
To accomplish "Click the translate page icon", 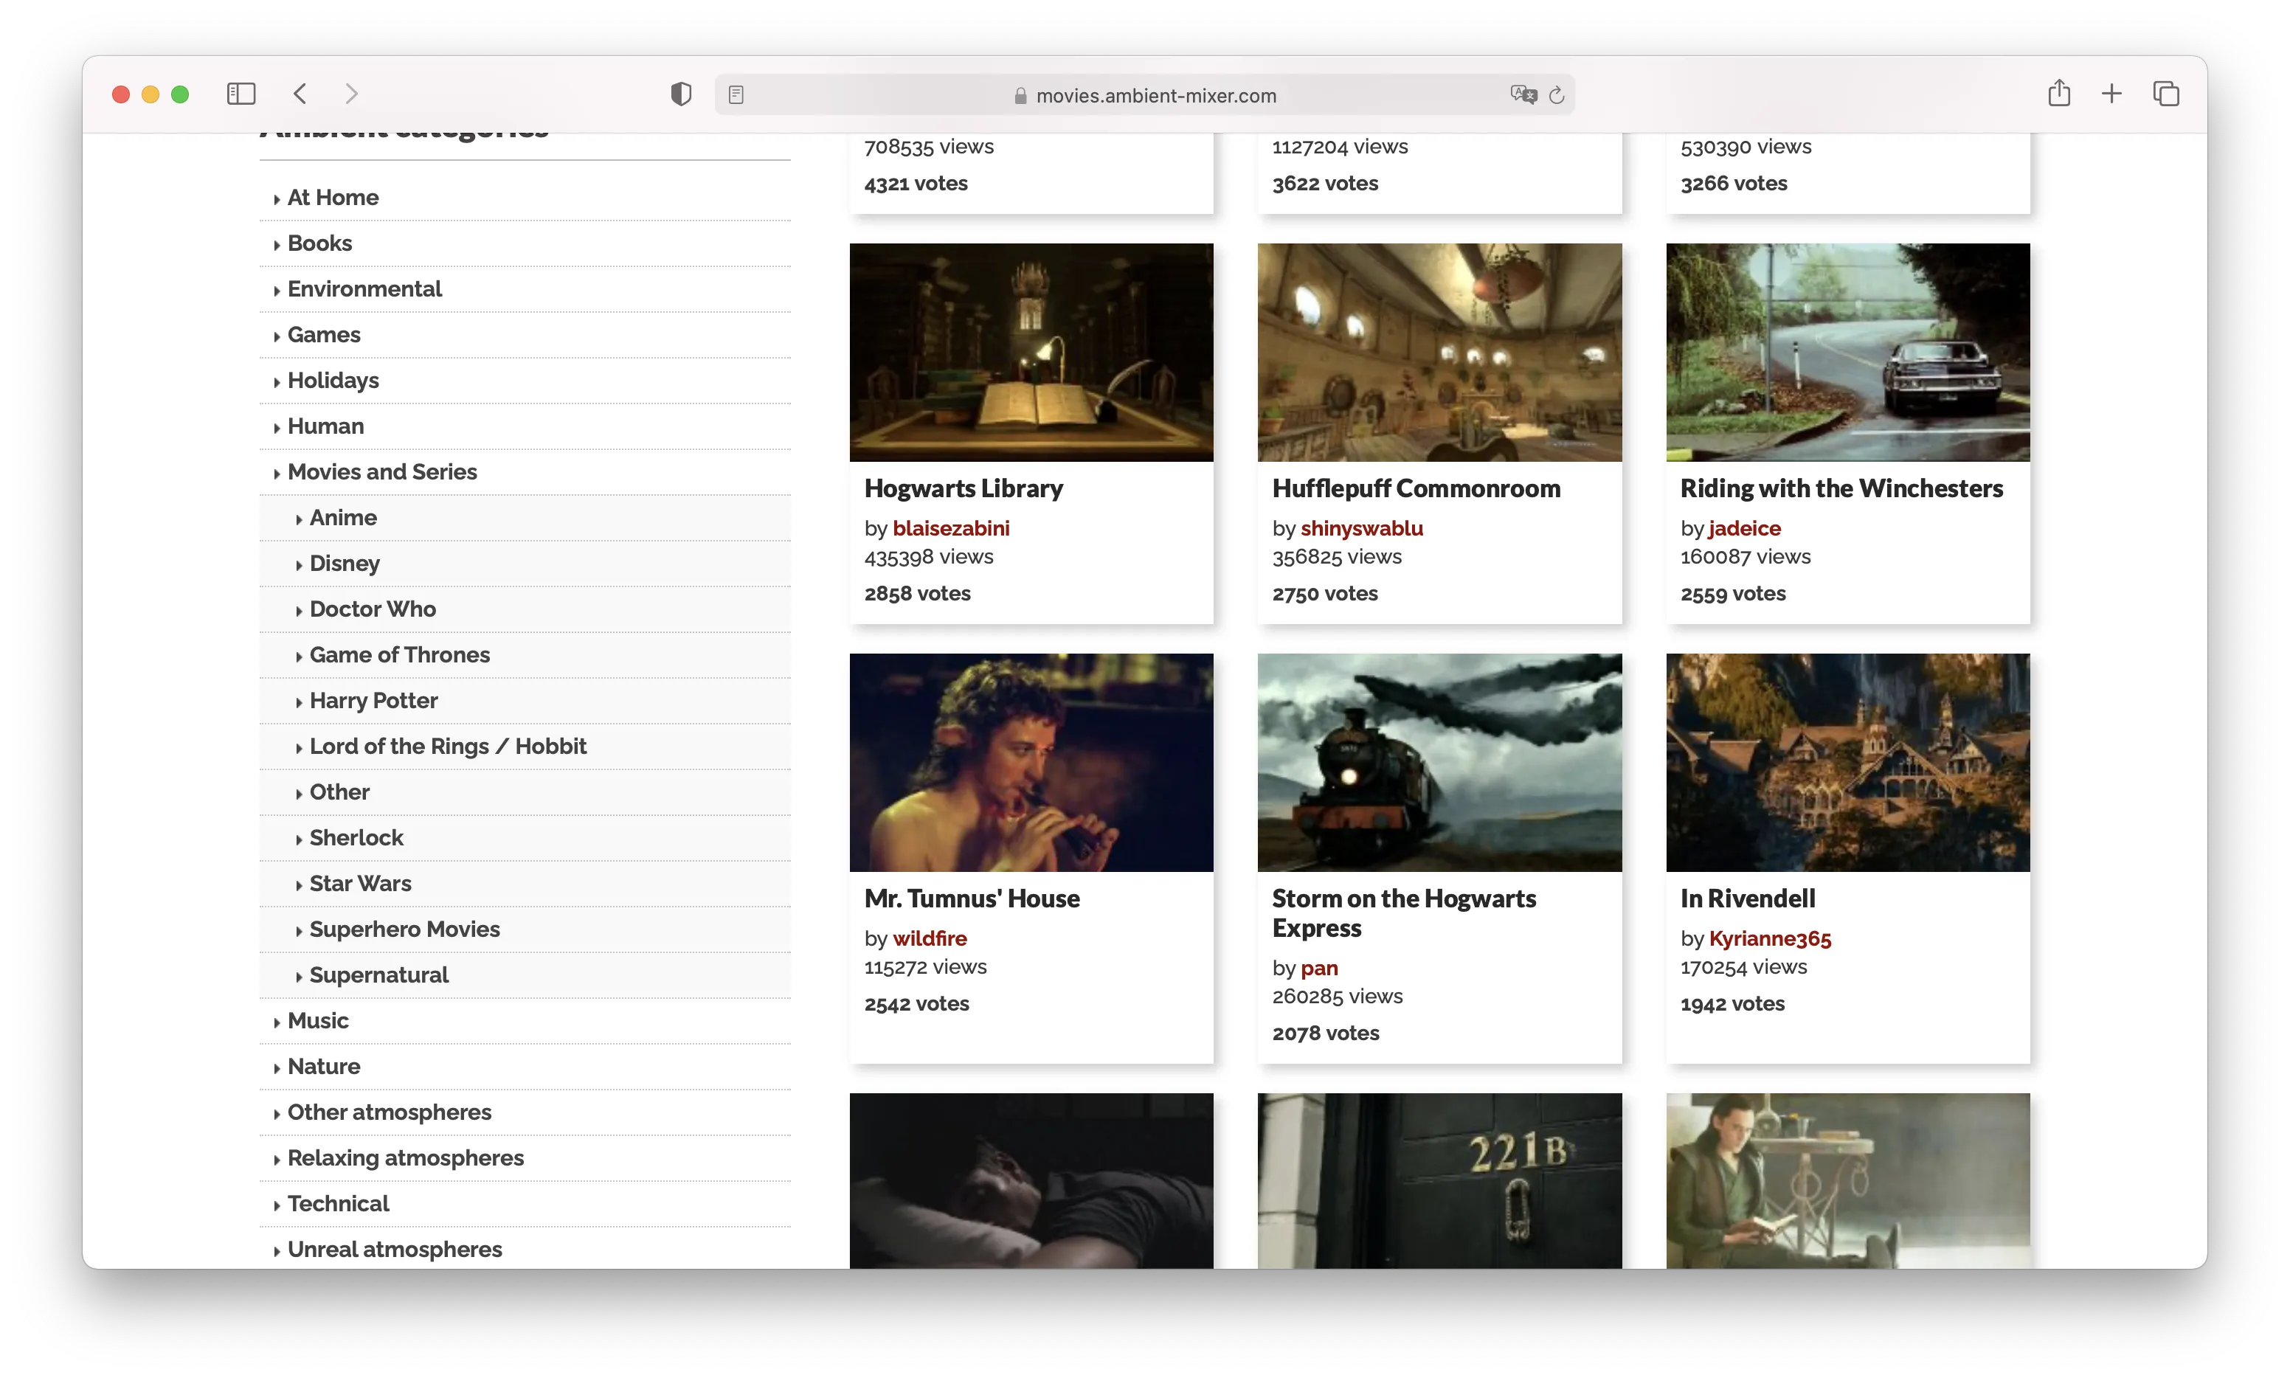I will tap(1523, 94).
